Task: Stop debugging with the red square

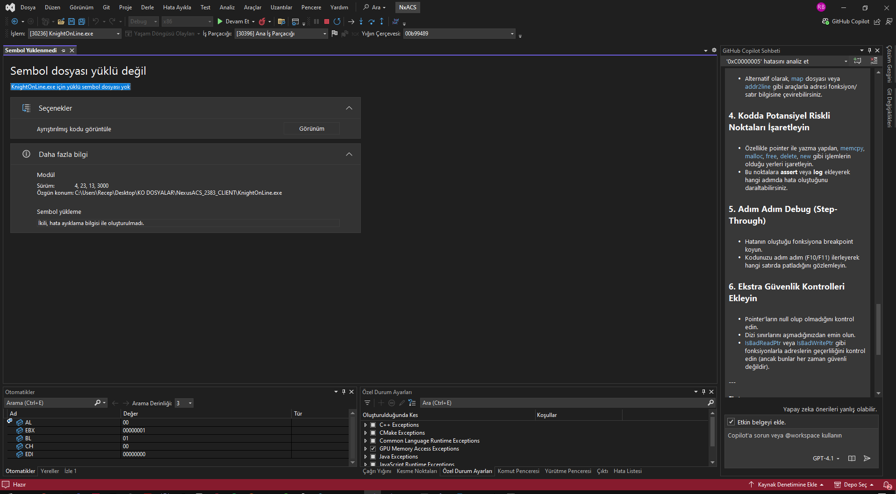Action: tap(327, 21)
